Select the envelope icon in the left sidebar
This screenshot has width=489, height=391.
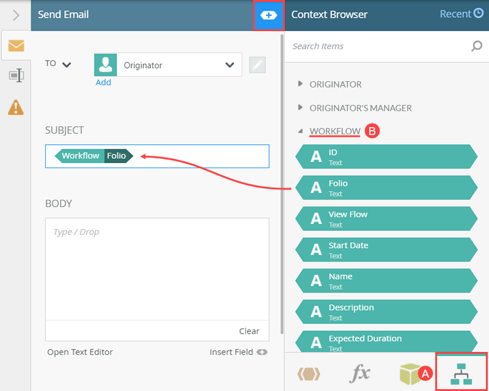coord(15,45)
